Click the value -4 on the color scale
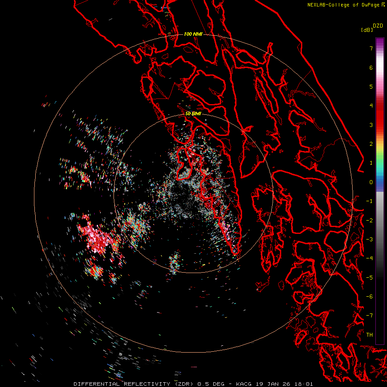 [x=369, y=258]
